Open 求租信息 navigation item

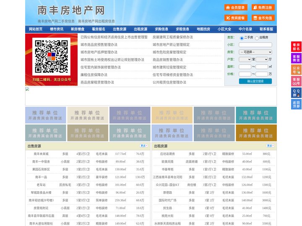[182, 29]
